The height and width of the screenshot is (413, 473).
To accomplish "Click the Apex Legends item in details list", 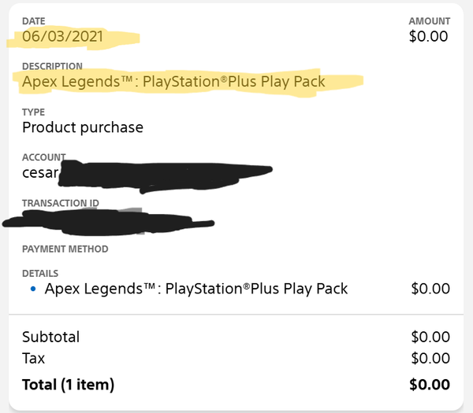I will [196, 289].
